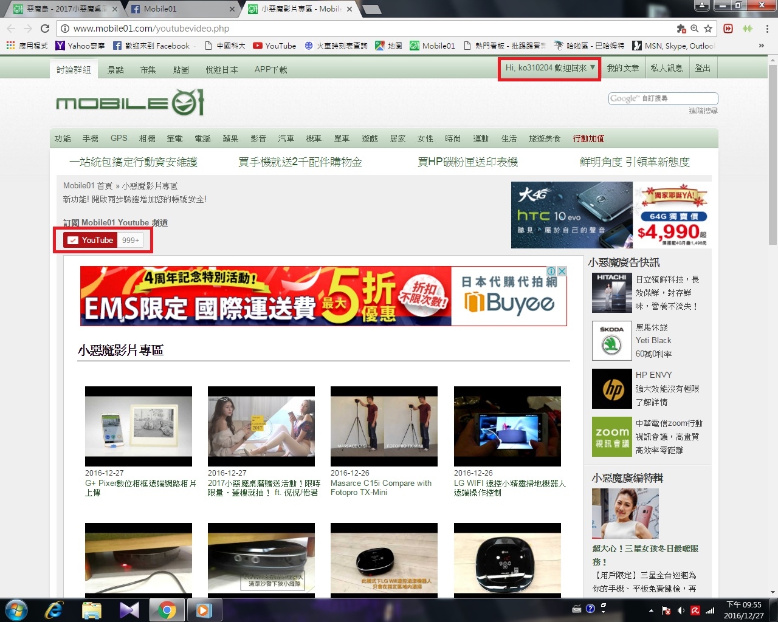Select the 貼圖 site tab

click(x=181, y=70)
